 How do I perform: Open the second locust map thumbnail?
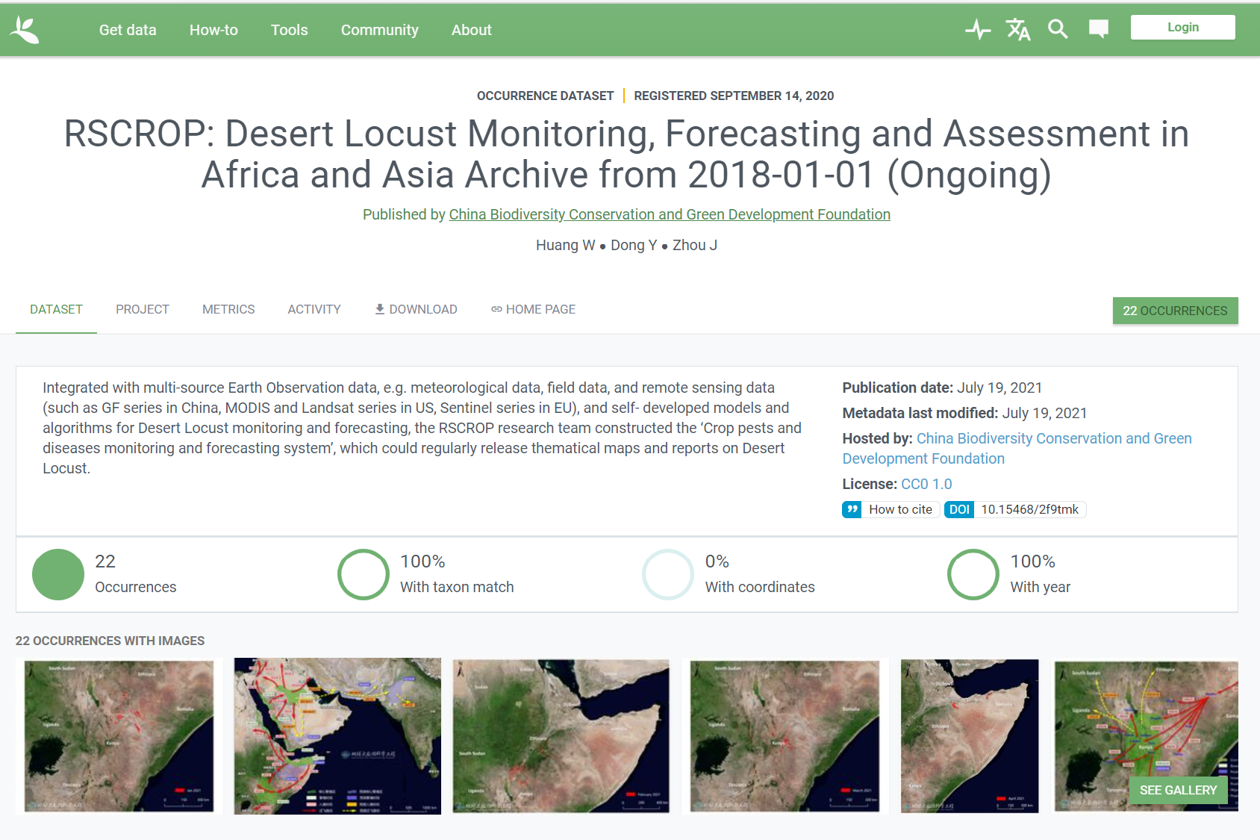click(337, 735)
